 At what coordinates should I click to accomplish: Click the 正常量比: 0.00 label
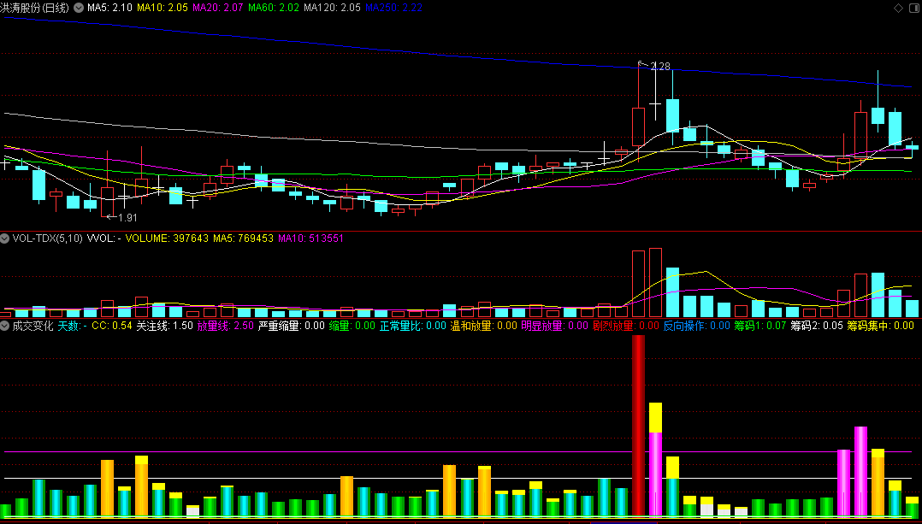point(413,326)
